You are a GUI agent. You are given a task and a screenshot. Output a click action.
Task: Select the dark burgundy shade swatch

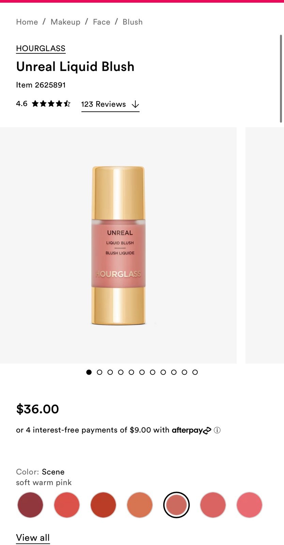coord(30,505)
